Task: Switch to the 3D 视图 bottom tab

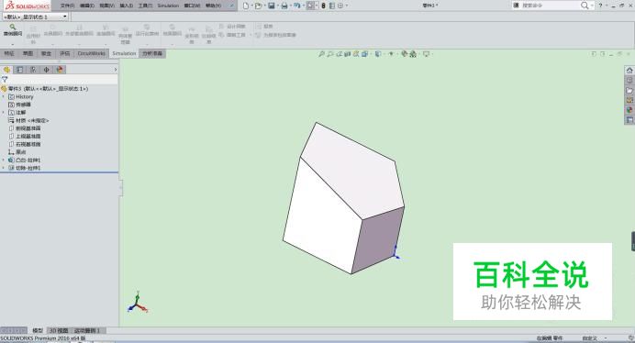Action: (59, 331)
